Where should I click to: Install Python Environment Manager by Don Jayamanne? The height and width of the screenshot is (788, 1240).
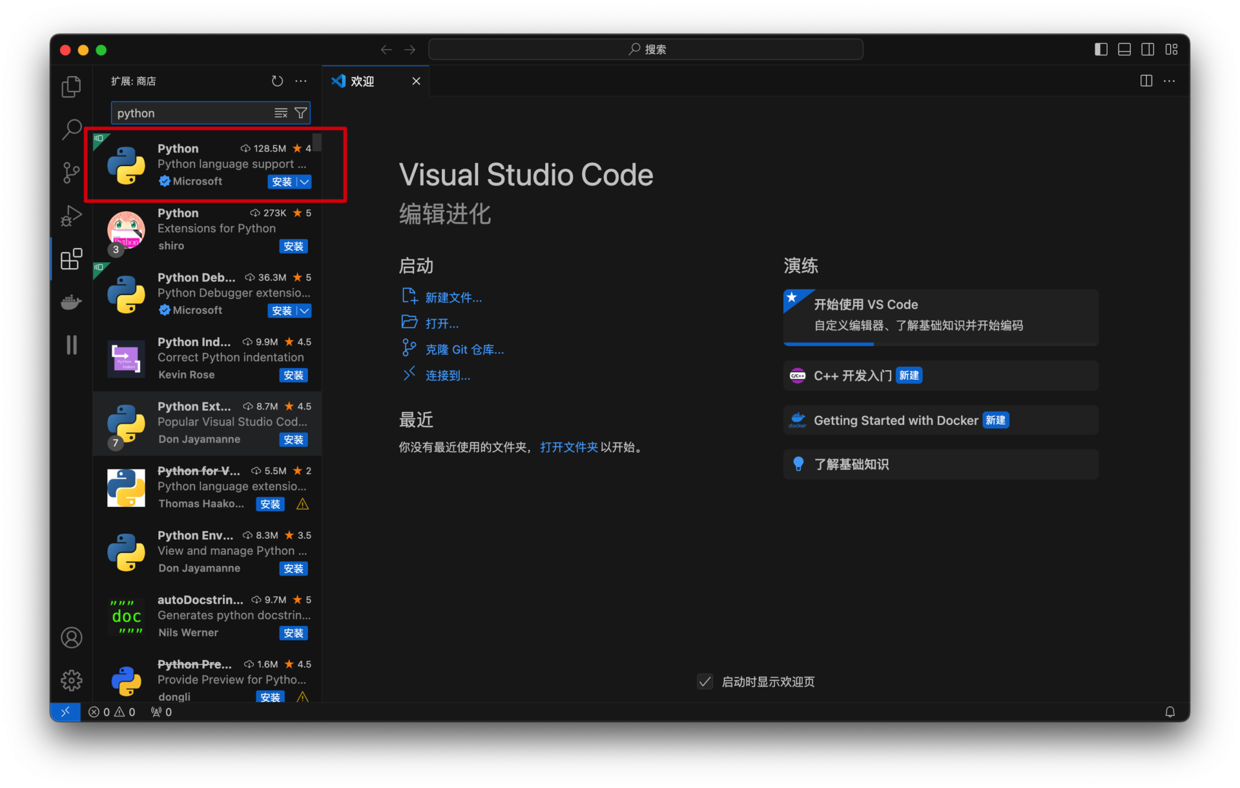click(293, 568)
